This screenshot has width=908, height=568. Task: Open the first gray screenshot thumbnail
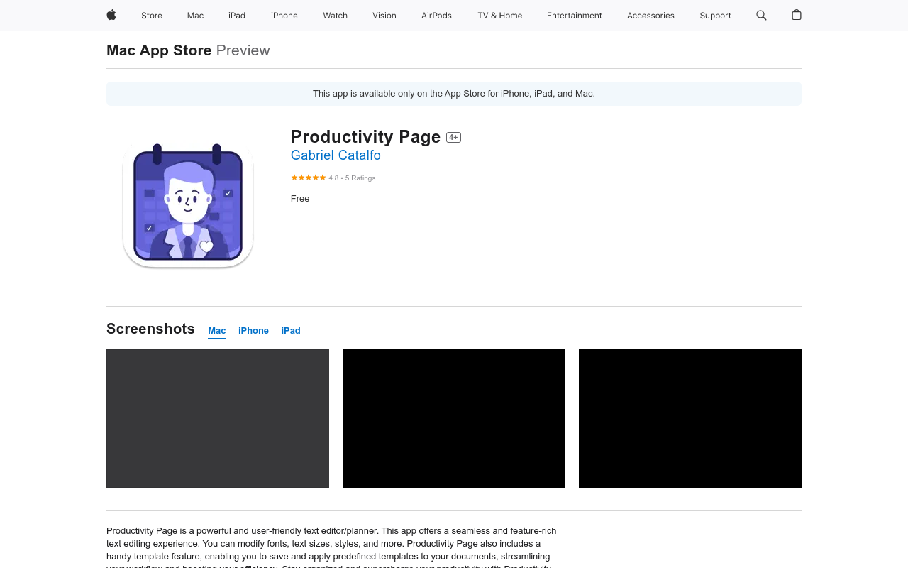218,418
